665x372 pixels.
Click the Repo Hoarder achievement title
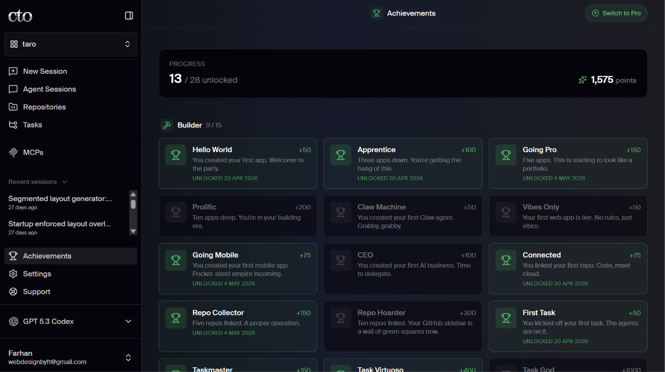tap(382, 313)
